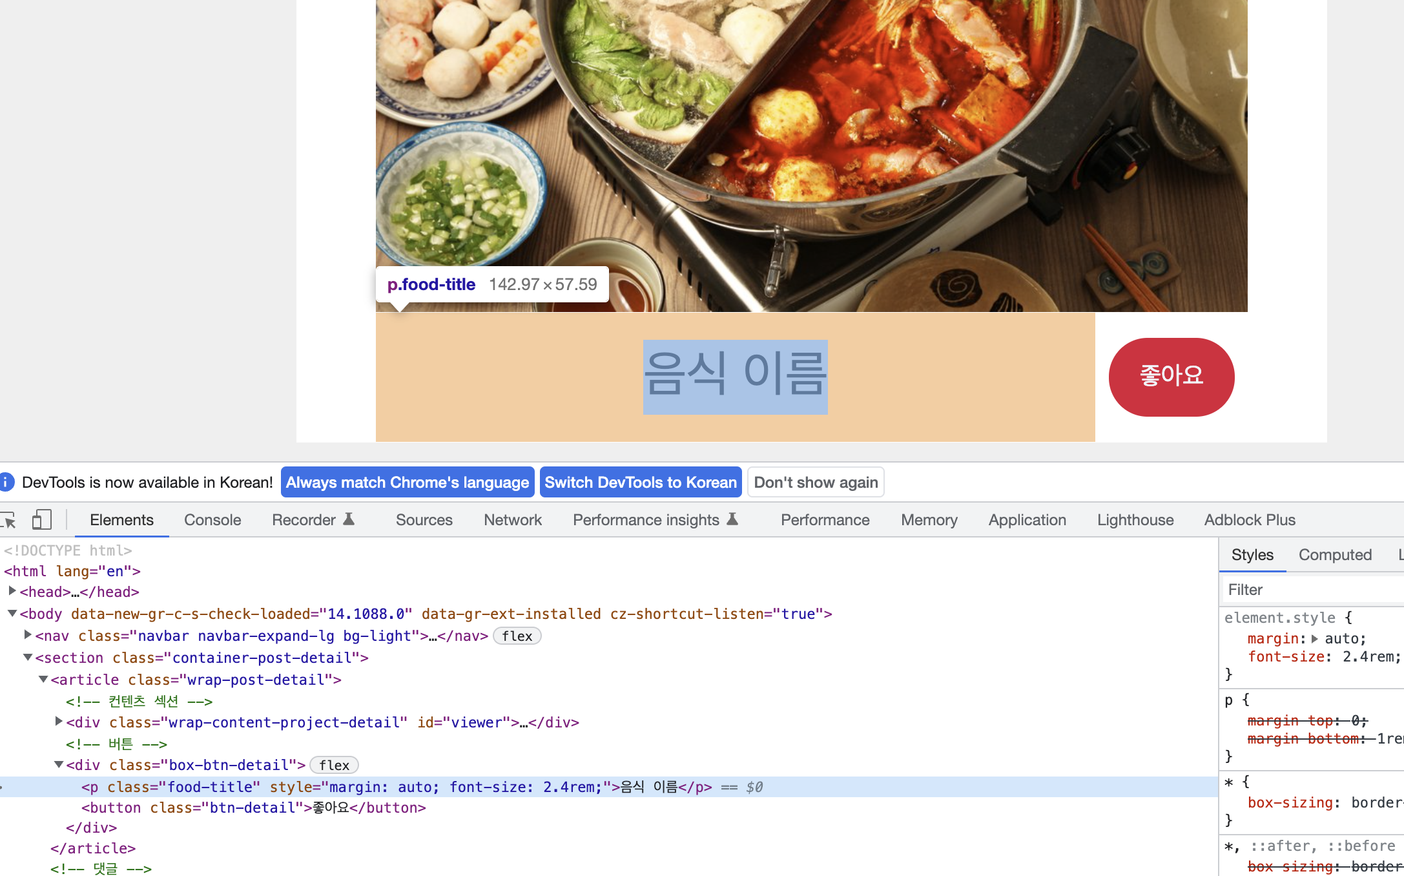1404x876 pixels.
Task: Click the red 좋아요 like button
Action: [x=1172, y=377]
